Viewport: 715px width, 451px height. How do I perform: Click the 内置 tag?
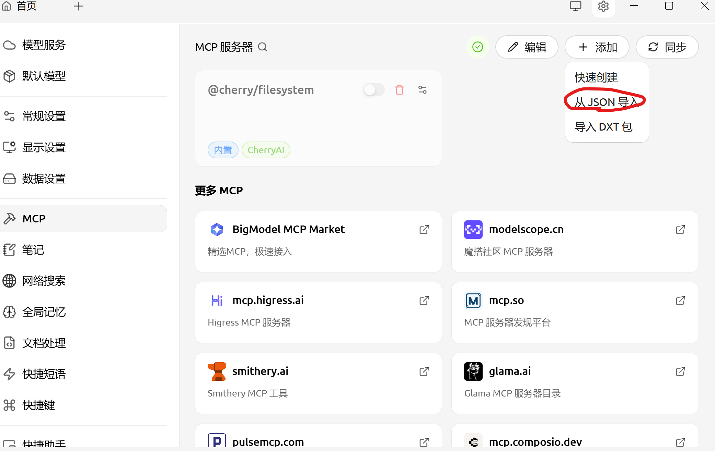click(x=223, y=150)
